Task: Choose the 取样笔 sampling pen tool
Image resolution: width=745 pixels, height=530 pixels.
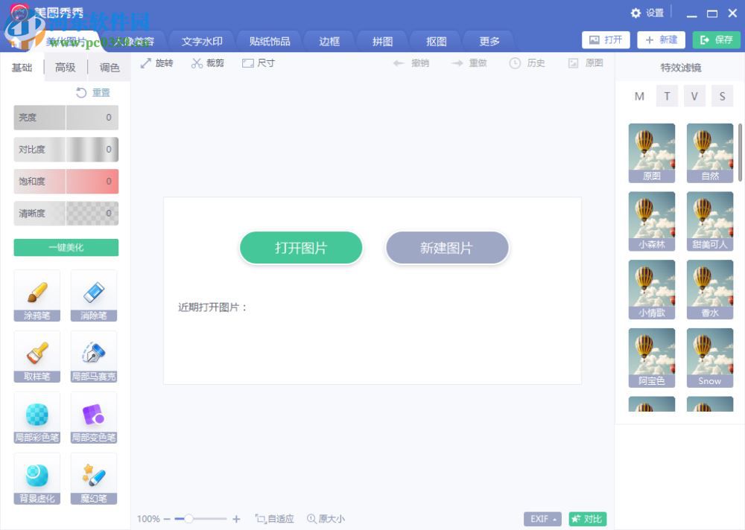Action: (x=37, y=357)
